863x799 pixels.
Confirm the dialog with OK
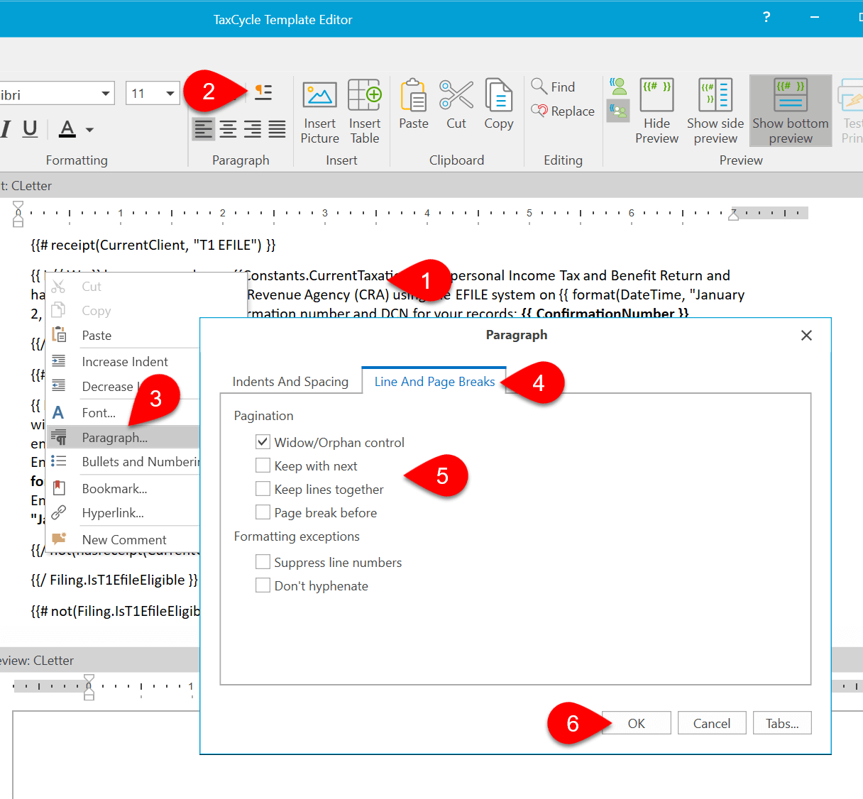tap(636, 723)
